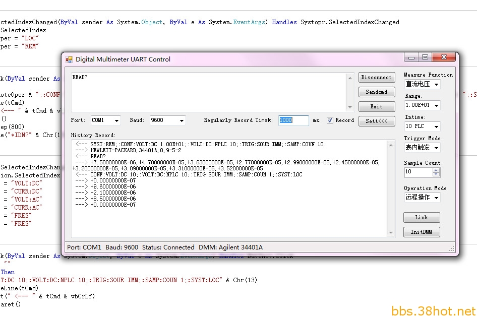Toggle the Record checkbox
477x318 pixels.
(330, 120)
